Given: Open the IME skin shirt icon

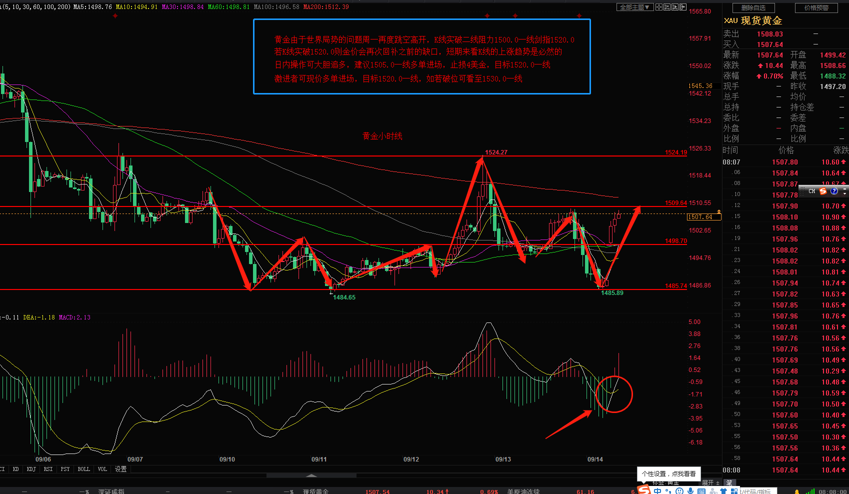Looking at the screenshot, I should (x=723, y=491).
